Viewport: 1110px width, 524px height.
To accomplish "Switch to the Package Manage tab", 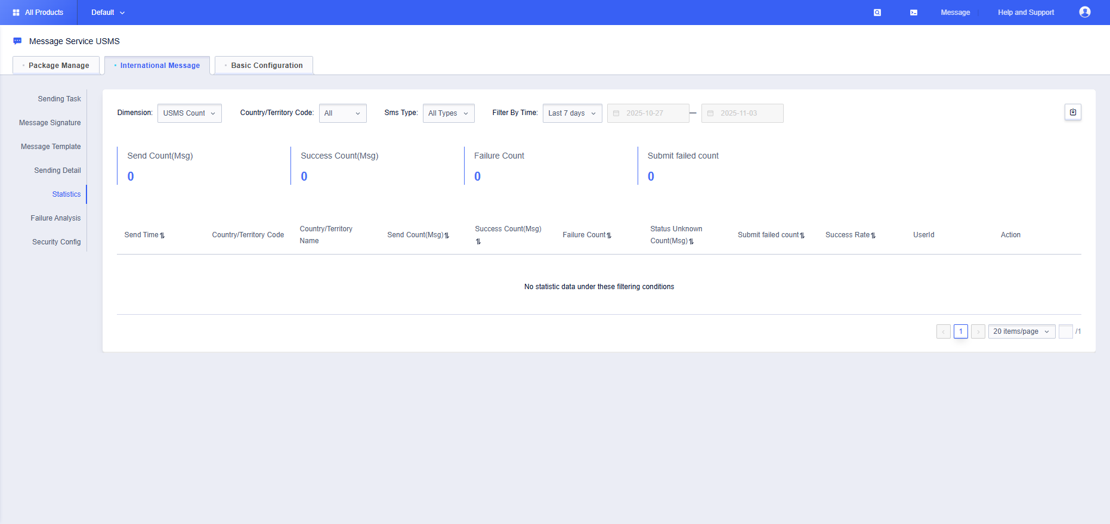I will [x=57, y=66].
